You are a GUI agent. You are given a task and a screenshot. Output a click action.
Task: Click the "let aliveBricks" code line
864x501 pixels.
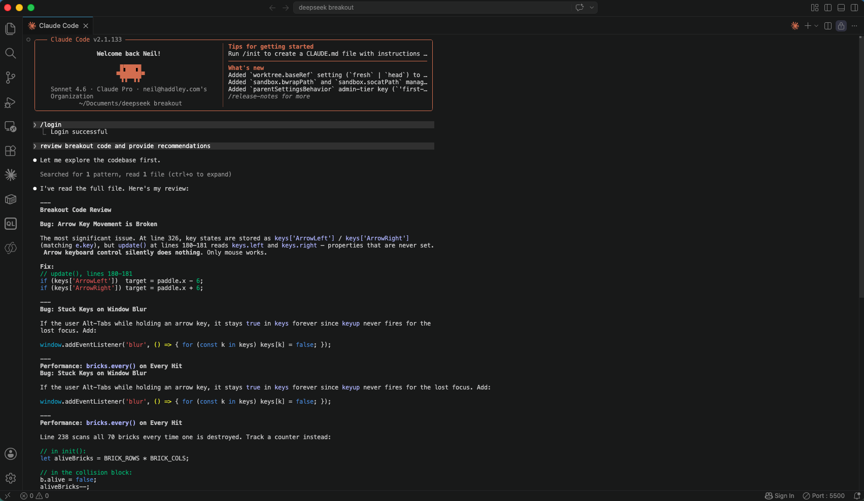(x=115, y=458)
